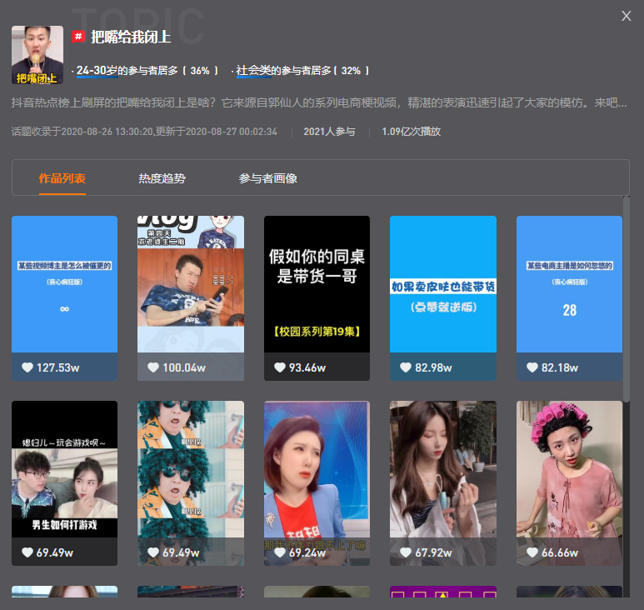Click the heart icon beside 82.98w
Viewport: 644px width, 610px height.
tap(406, 367)
